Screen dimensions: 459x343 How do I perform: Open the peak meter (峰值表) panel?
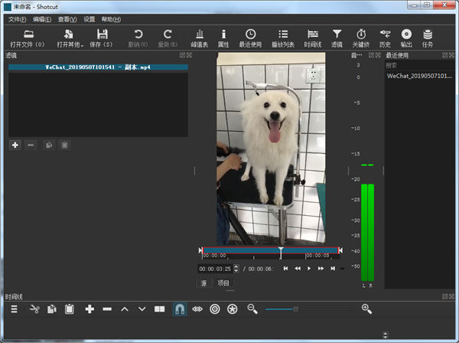click(200, 38)
